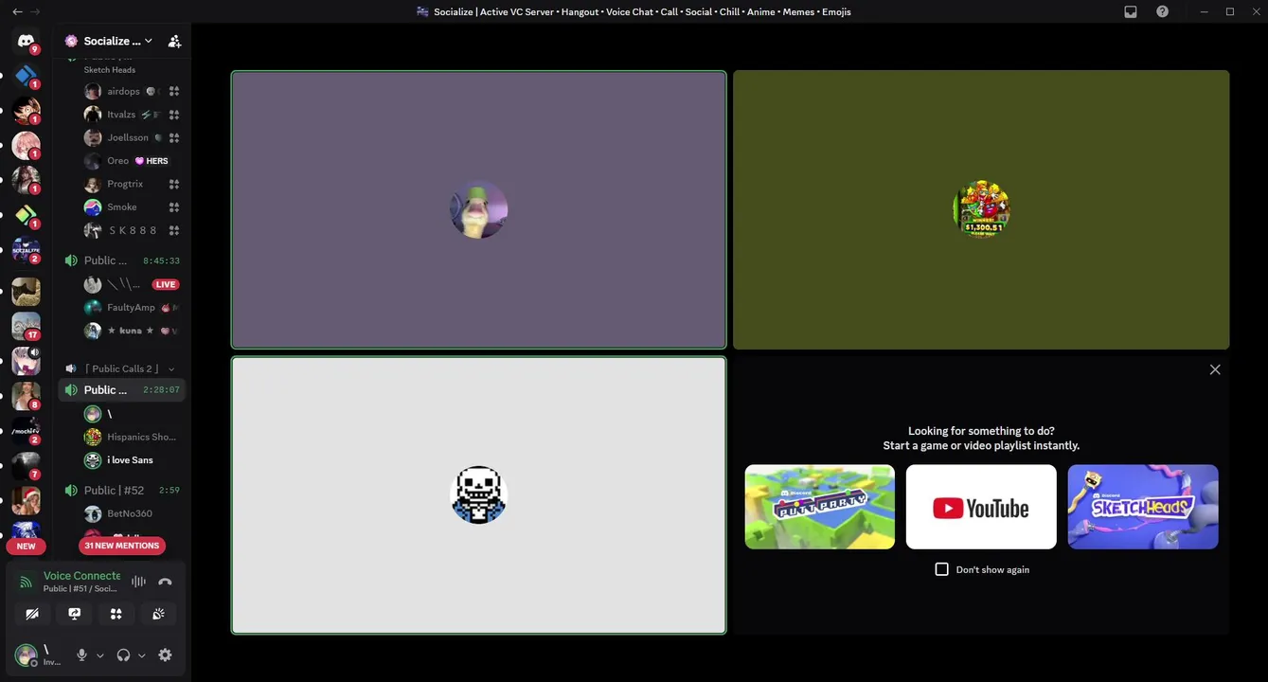Screen dimensions: 1268x682
Task: Check the Don't show again checkbox
Action: point(941,569)
